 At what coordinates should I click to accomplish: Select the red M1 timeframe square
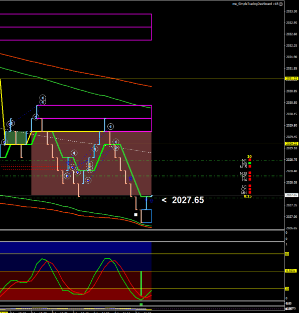point(250,160)
